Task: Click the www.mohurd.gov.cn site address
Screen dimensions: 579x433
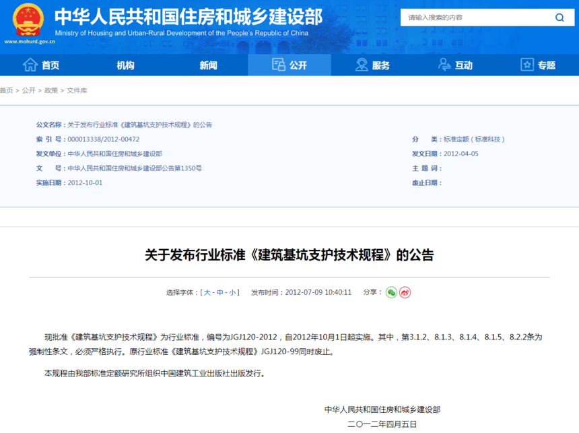Action: (30, 42)
